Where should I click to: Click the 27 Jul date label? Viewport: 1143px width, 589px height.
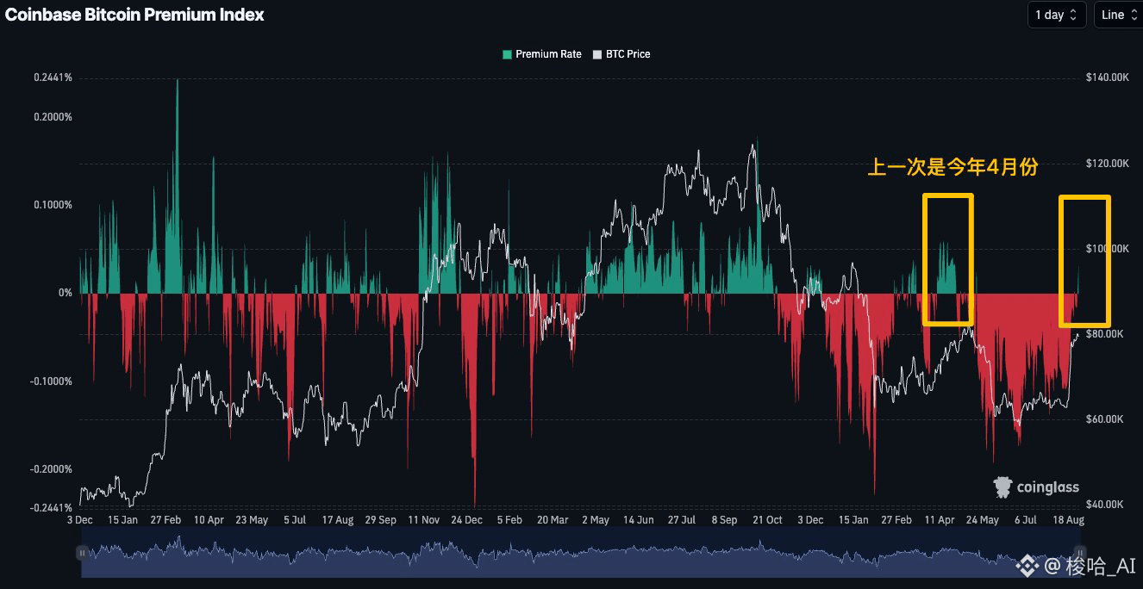682,520
